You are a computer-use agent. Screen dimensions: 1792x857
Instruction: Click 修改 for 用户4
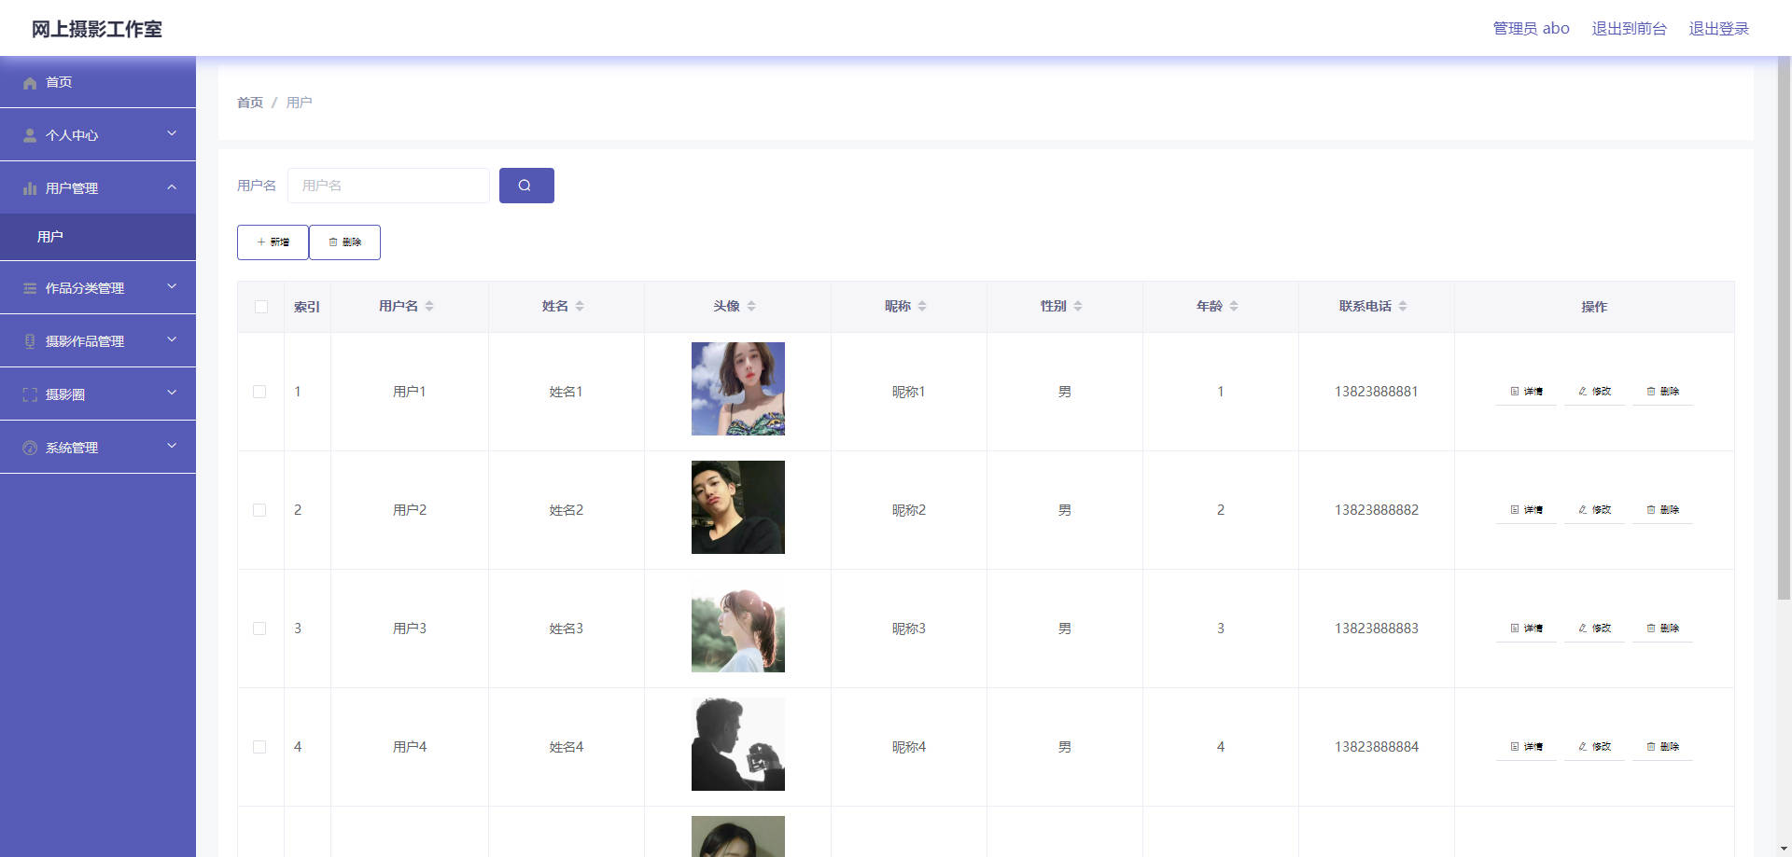(x=1594, y=747)
